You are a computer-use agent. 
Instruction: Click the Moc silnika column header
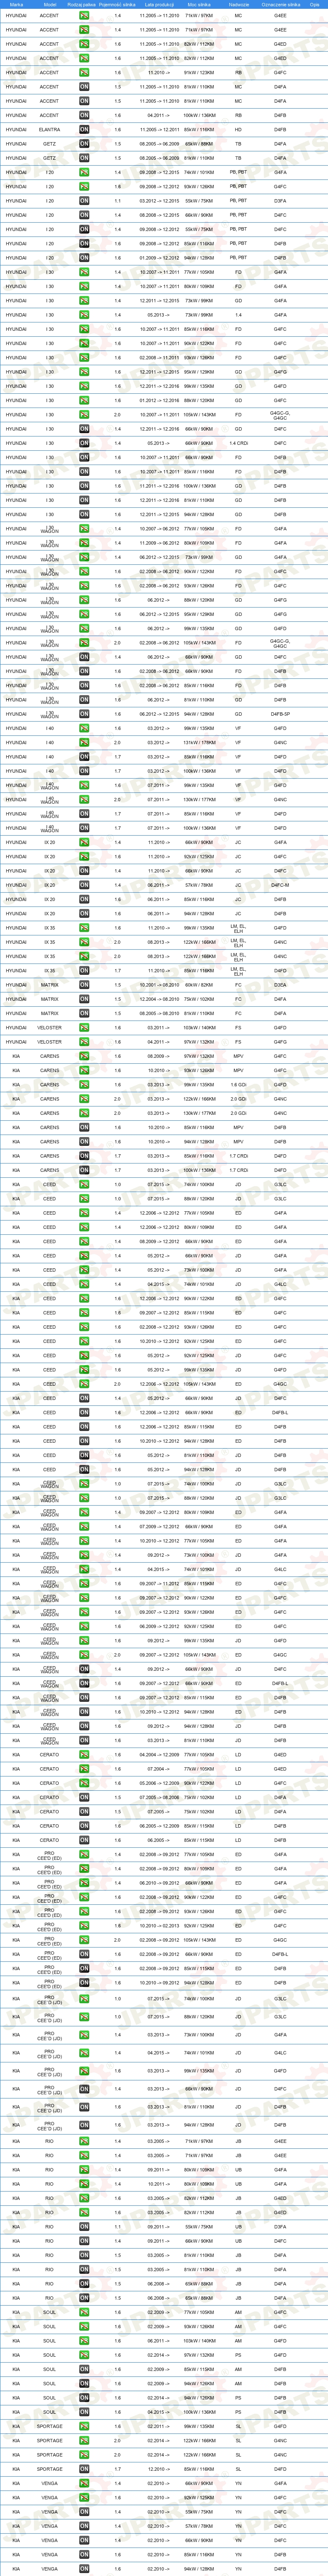click(x=199, y=4)
